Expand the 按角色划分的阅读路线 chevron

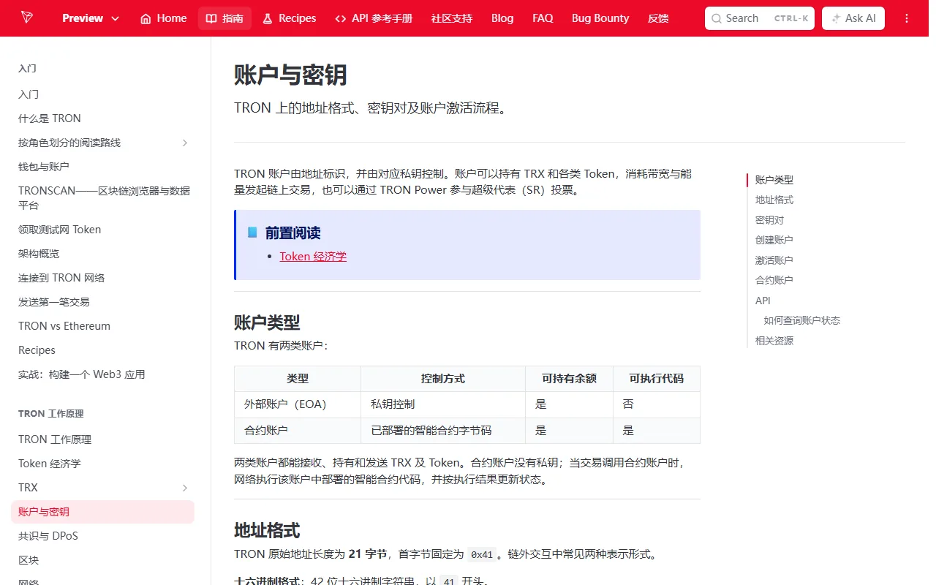point(185,143)
